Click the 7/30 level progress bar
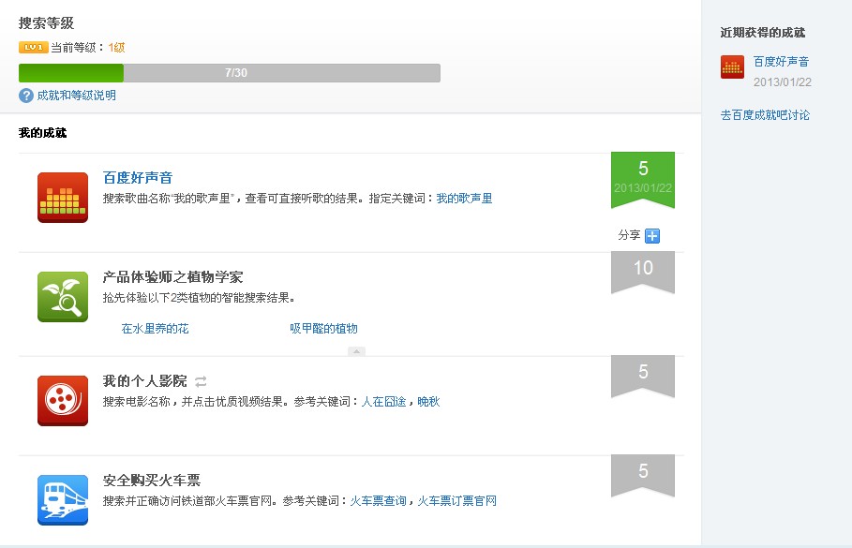 pyautogui.click(x=230, y=73)
